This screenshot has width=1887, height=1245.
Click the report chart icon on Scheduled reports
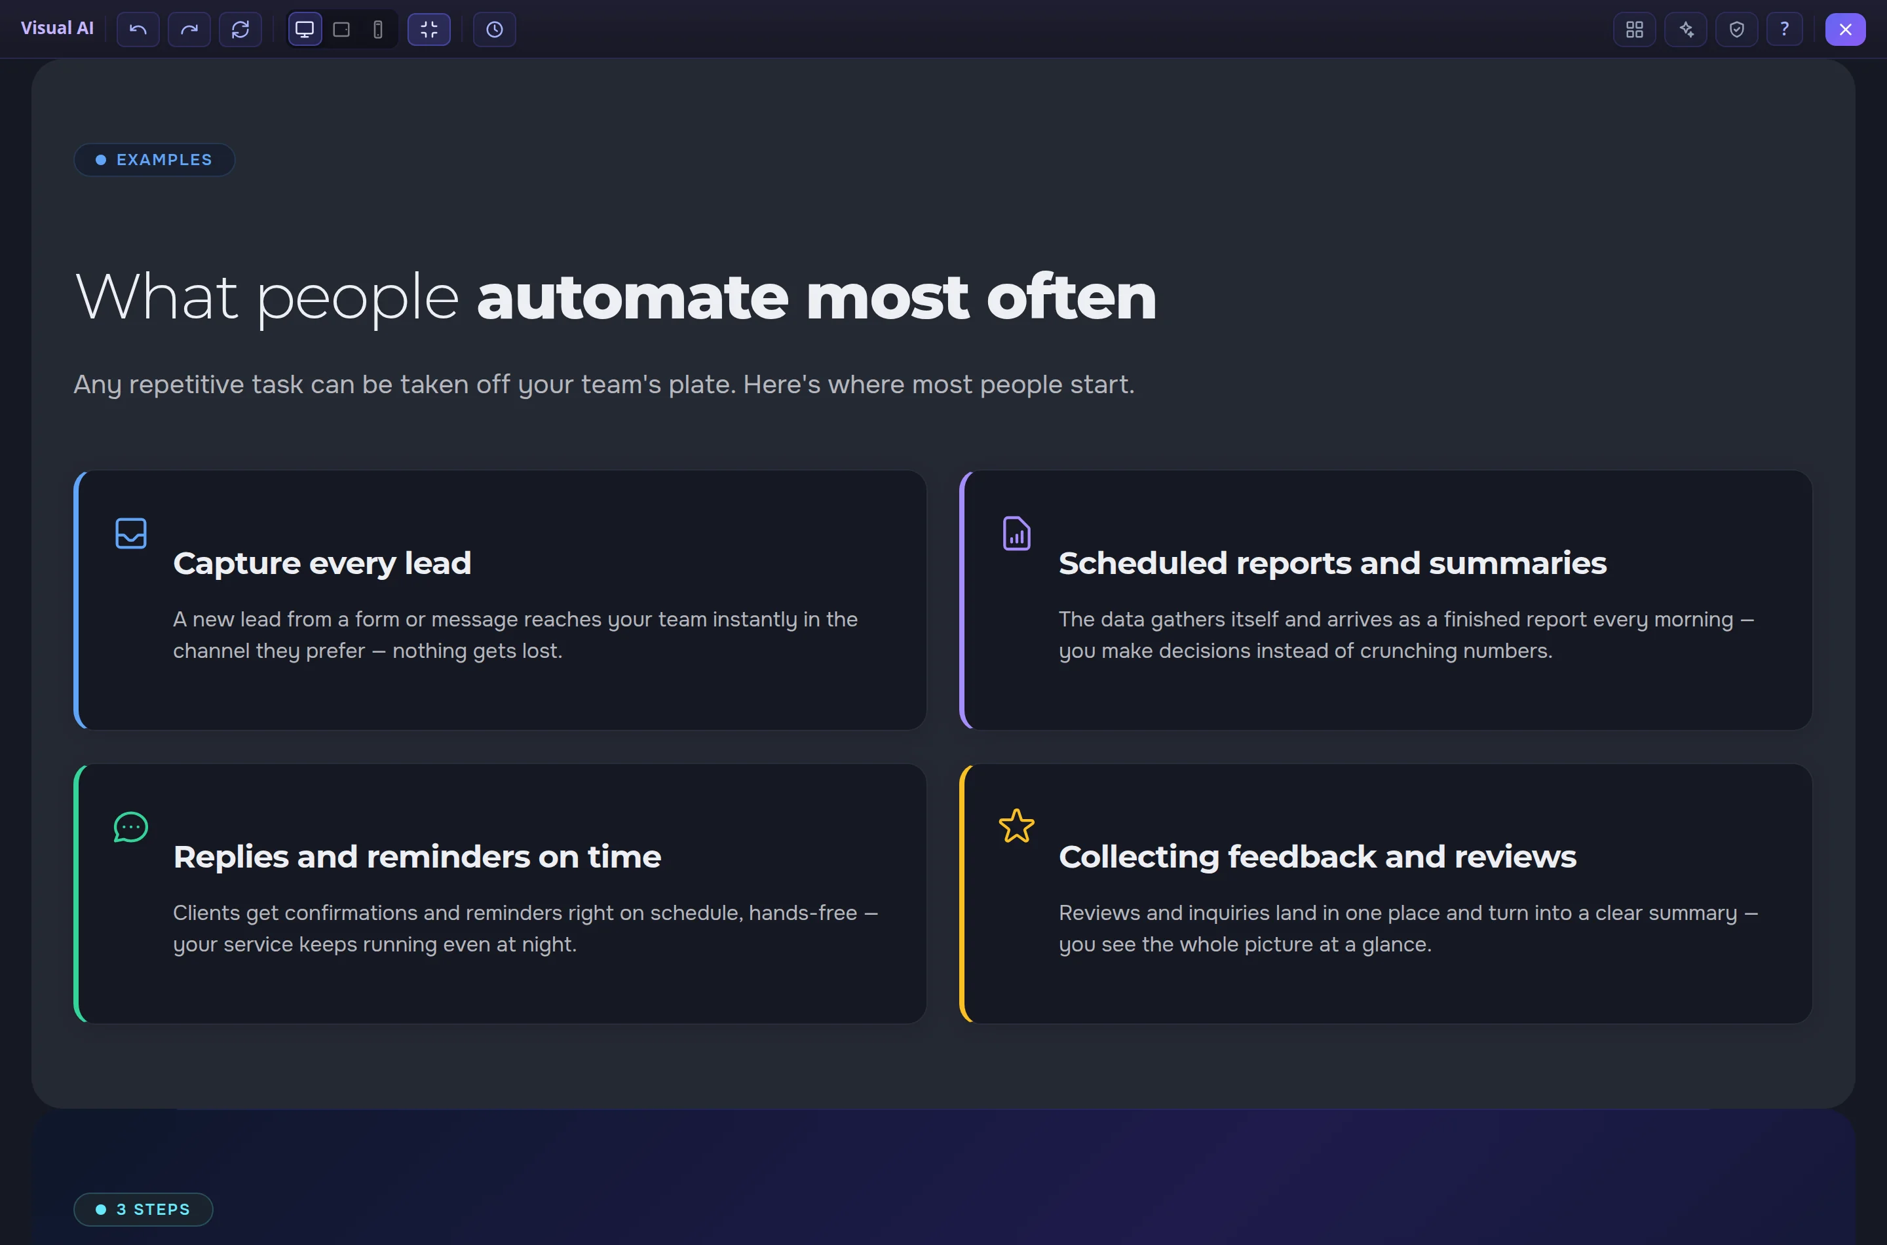pos(1017,533)
